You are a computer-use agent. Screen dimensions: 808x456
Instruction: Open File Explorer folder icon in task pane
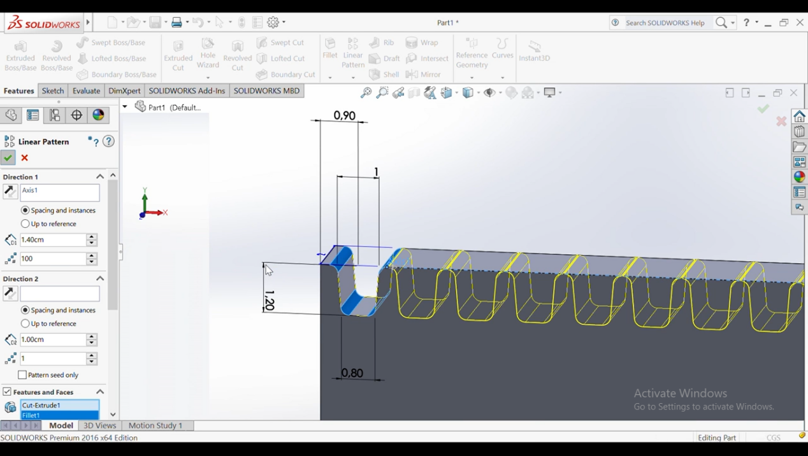coord(799,147)
